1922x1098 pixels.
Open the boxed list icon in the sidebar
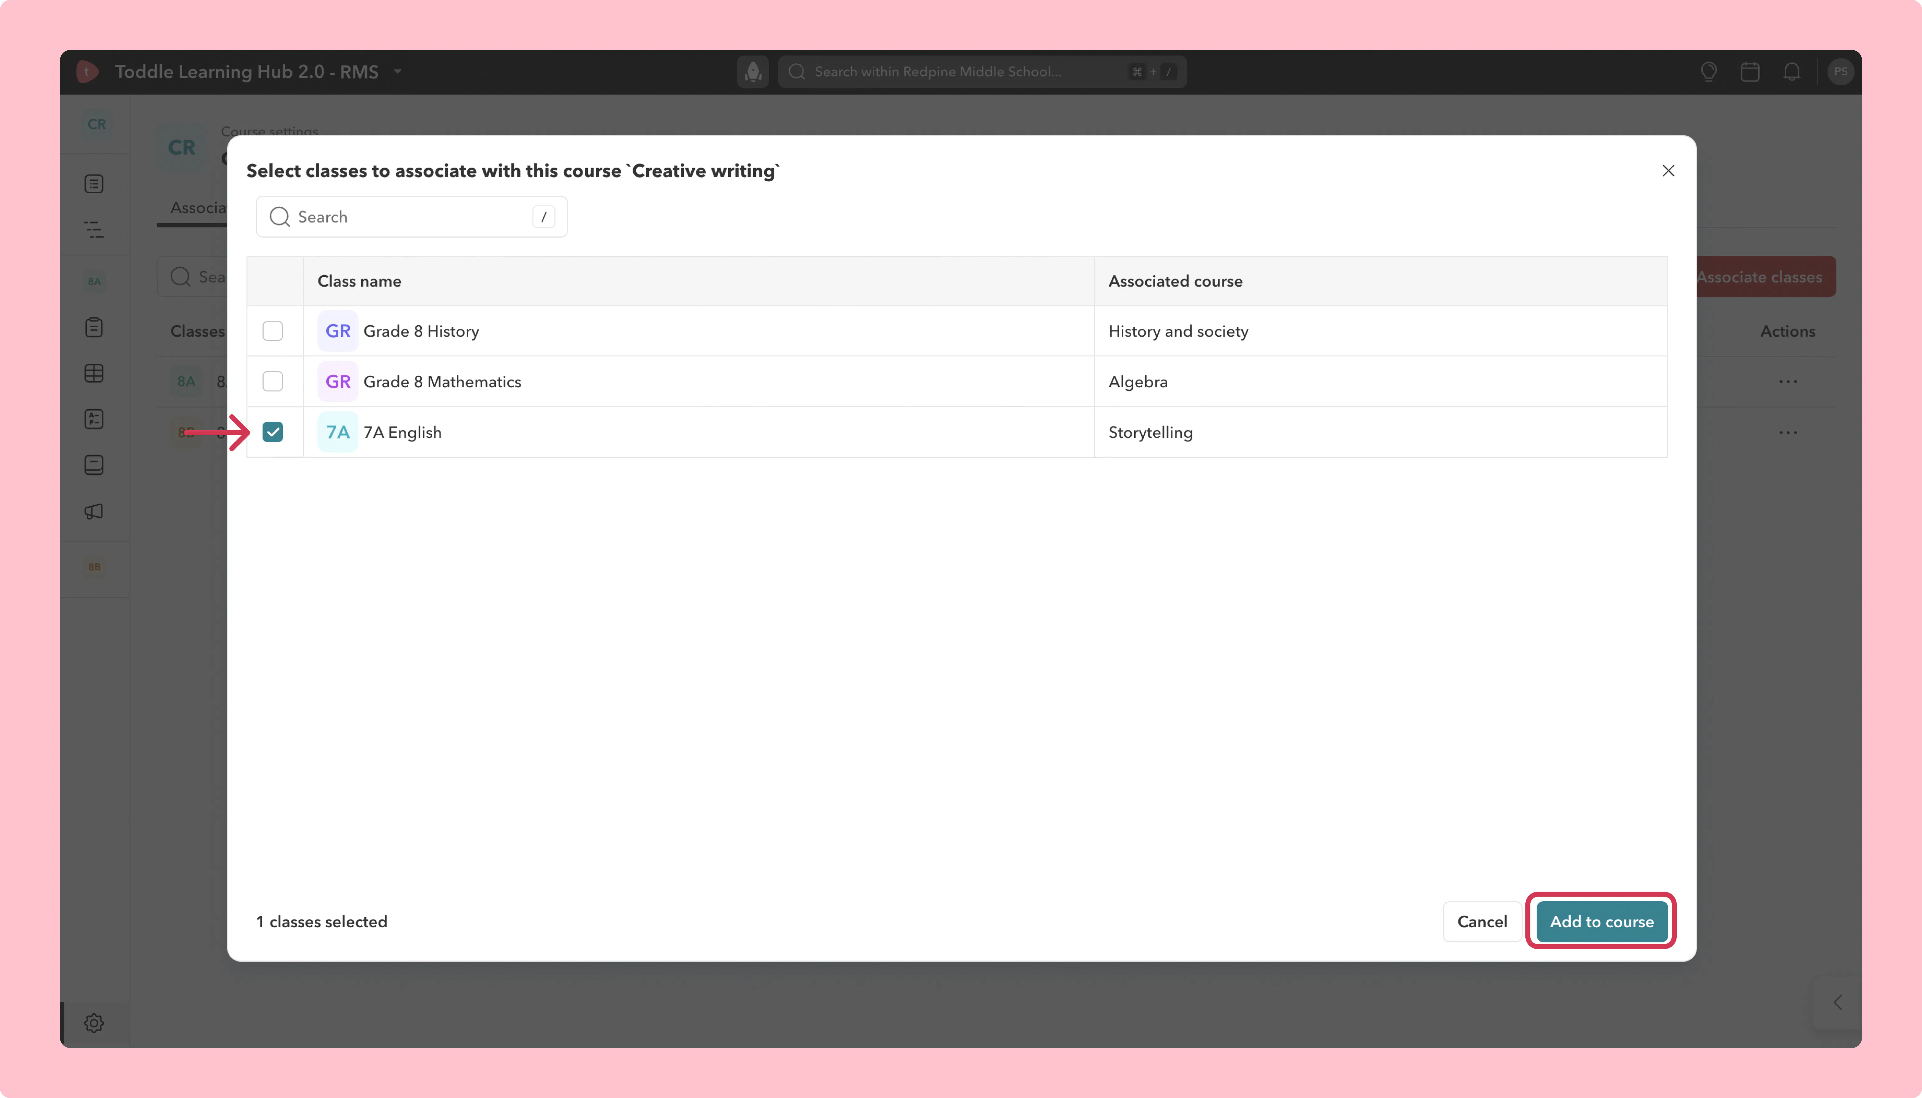(x=94, y=184)
